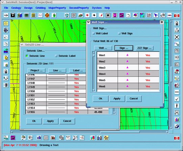Open the Geology menu

tap(16, 8)
